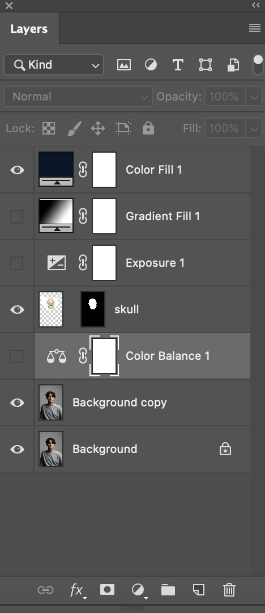Select layer named Color Fill 1
265x613 pixels.
[x=154, y=170]
